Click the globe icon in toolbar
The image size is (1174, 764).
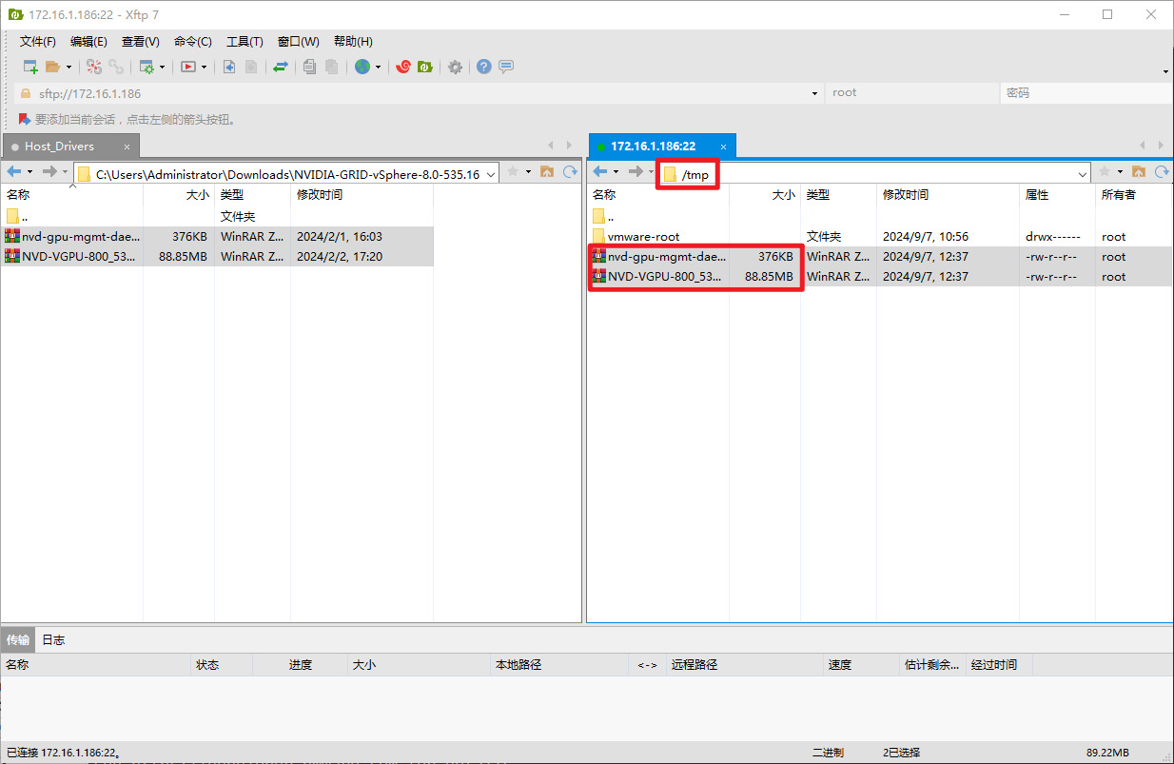pos(362,67)
